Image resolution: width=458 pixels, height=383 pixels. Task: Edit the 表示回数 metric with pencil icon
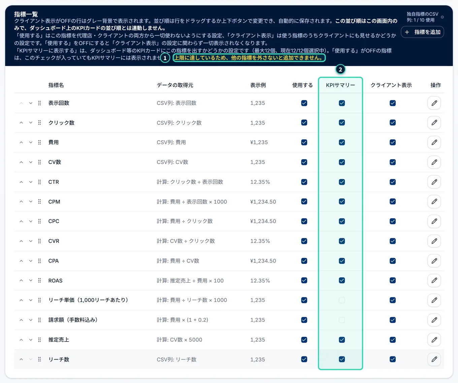(434, 103)
